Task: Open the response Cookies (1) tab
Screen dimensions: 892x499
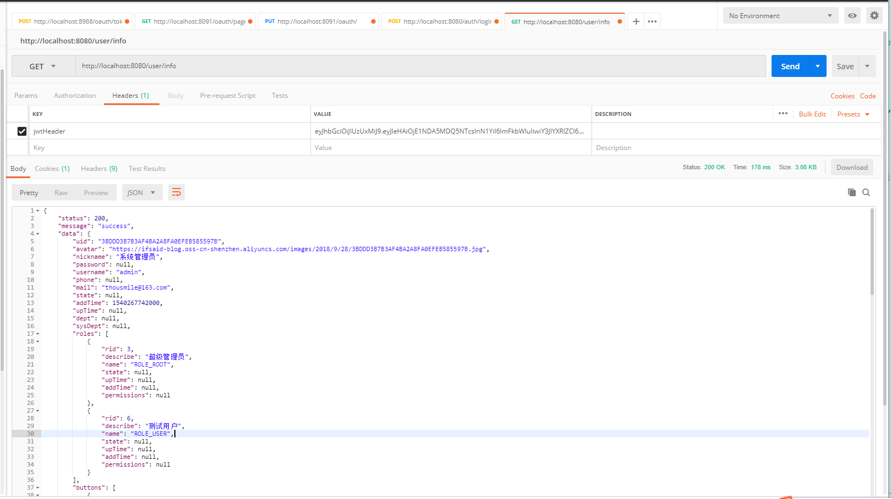Action: 52,169
